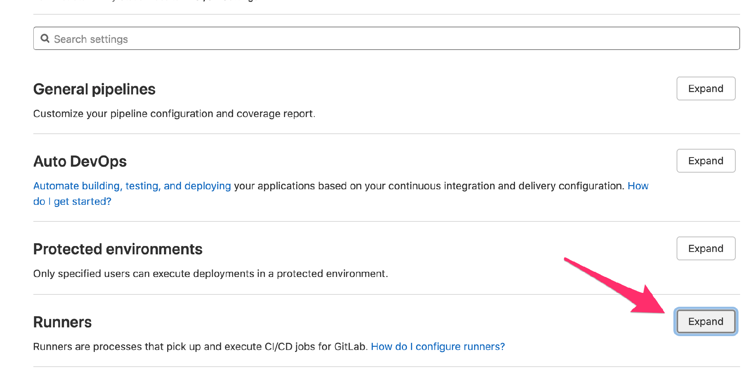The width and height of the screenshot is (754, 373).
Task: Open the 'How do I configure runners?' link
Action: coord(438,346)
